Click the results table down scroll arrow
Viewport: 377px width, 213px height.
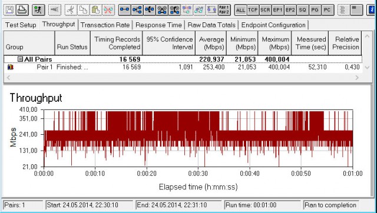point(367,68)
